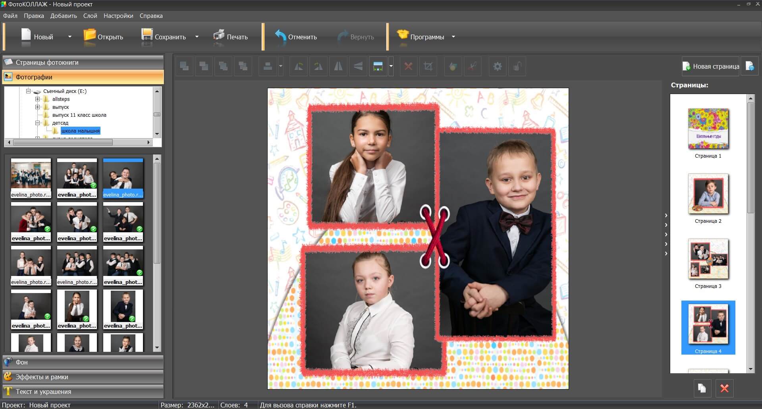Click the send layer backward icon

[204, 66]
